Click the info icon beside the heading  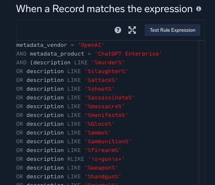(x=199, y=9)
